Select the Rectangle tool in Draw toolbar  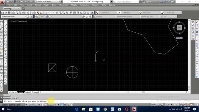6,35
